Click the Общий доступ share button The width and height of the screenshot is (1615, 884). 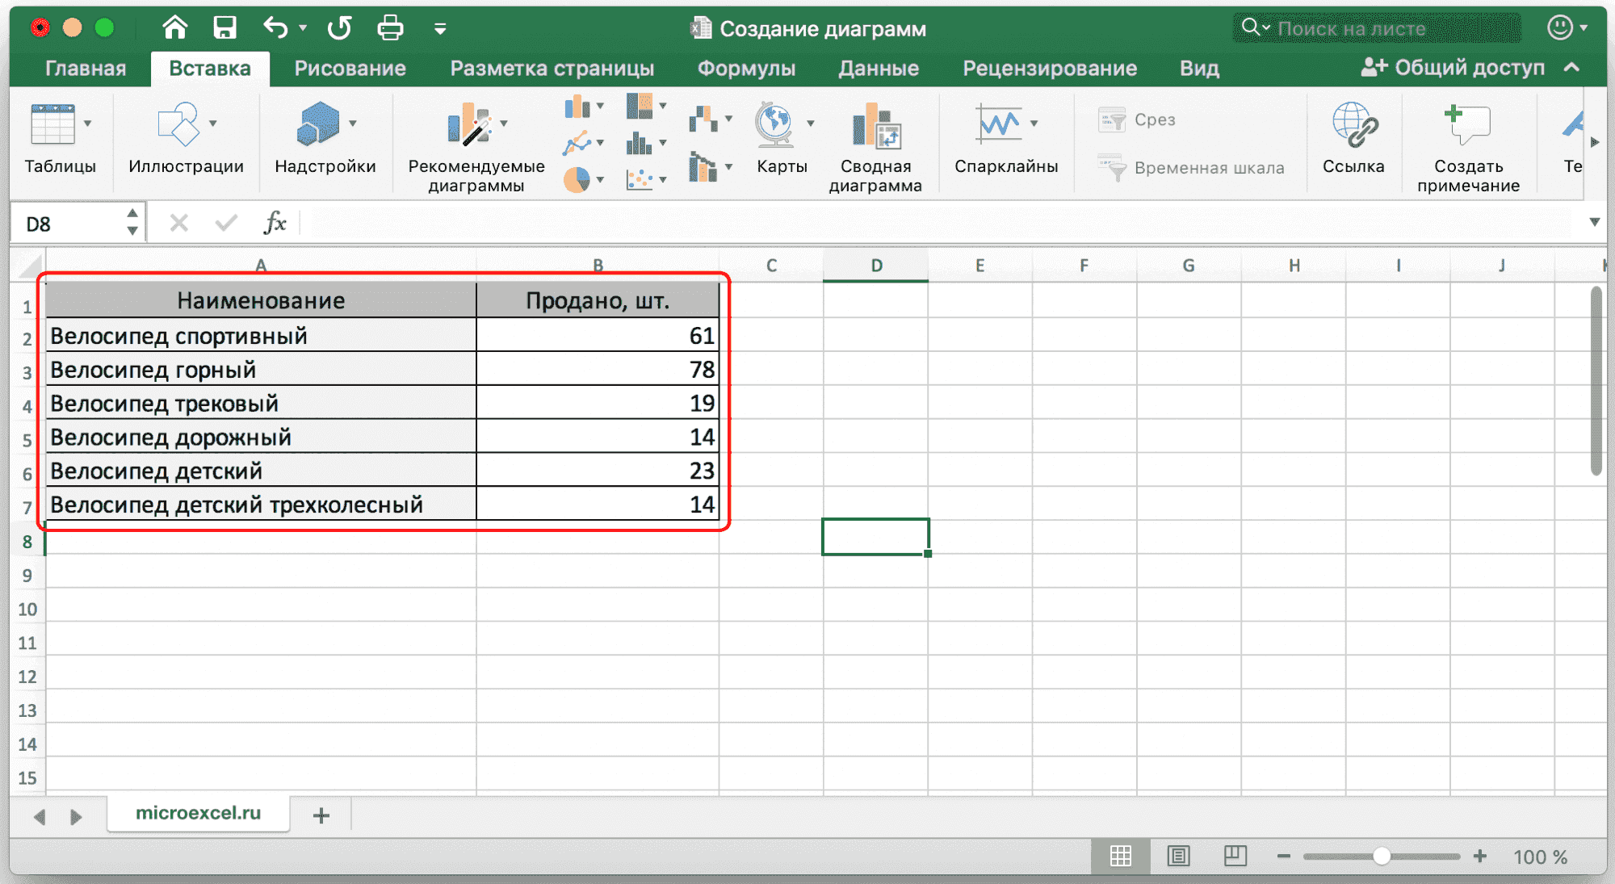pyautogui.click(x=1453, y=68)
